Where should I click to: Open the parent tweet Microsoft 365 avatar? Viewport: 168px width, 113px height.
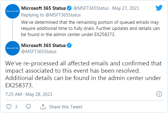13,11
